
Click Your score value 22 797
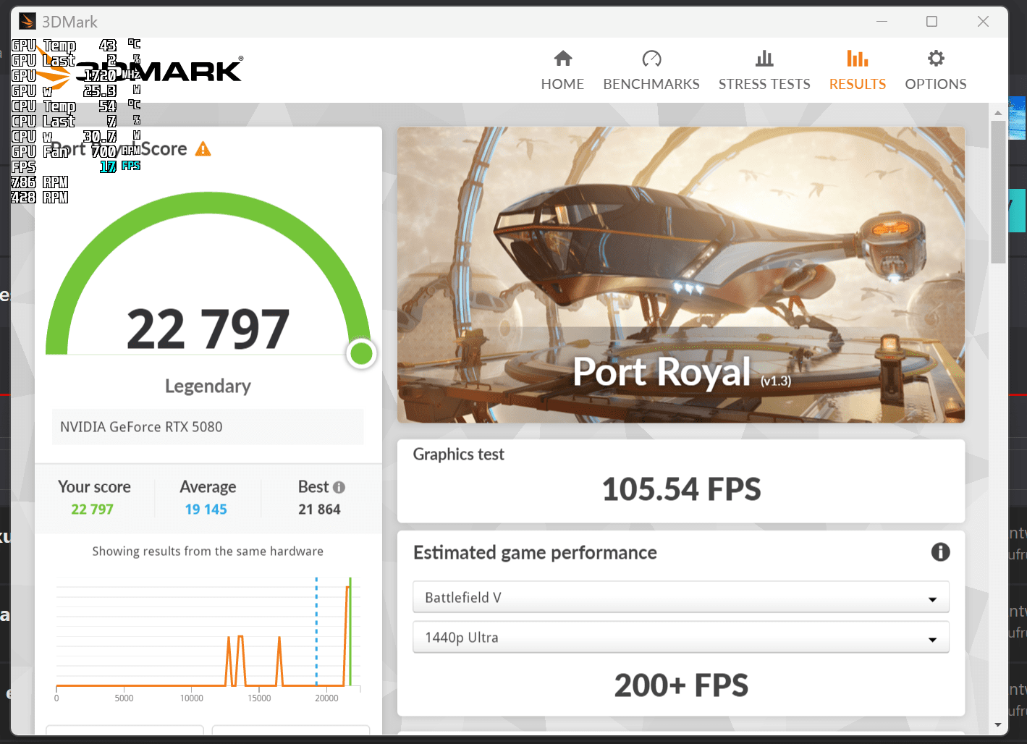(92, 510)
